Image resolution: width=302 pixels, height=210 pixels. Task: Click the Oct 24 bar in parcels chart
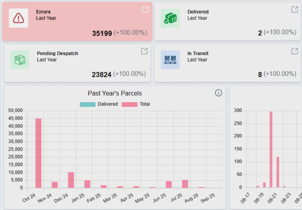click(38, 153)
